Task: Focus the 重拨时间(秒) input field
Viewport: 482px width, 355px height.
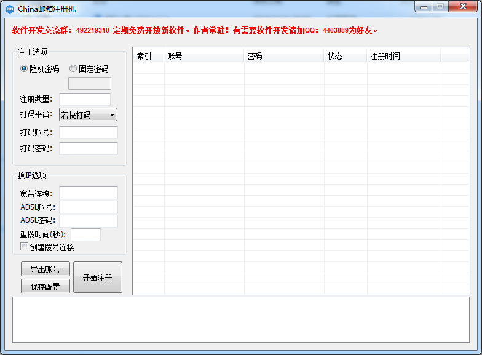Action: (x=86, y=235)
